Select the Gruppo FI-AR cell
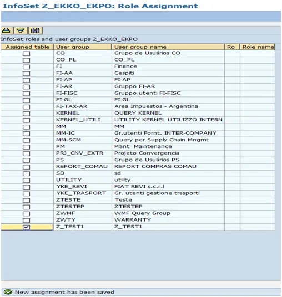282x297 pixels. pos(168,86)
